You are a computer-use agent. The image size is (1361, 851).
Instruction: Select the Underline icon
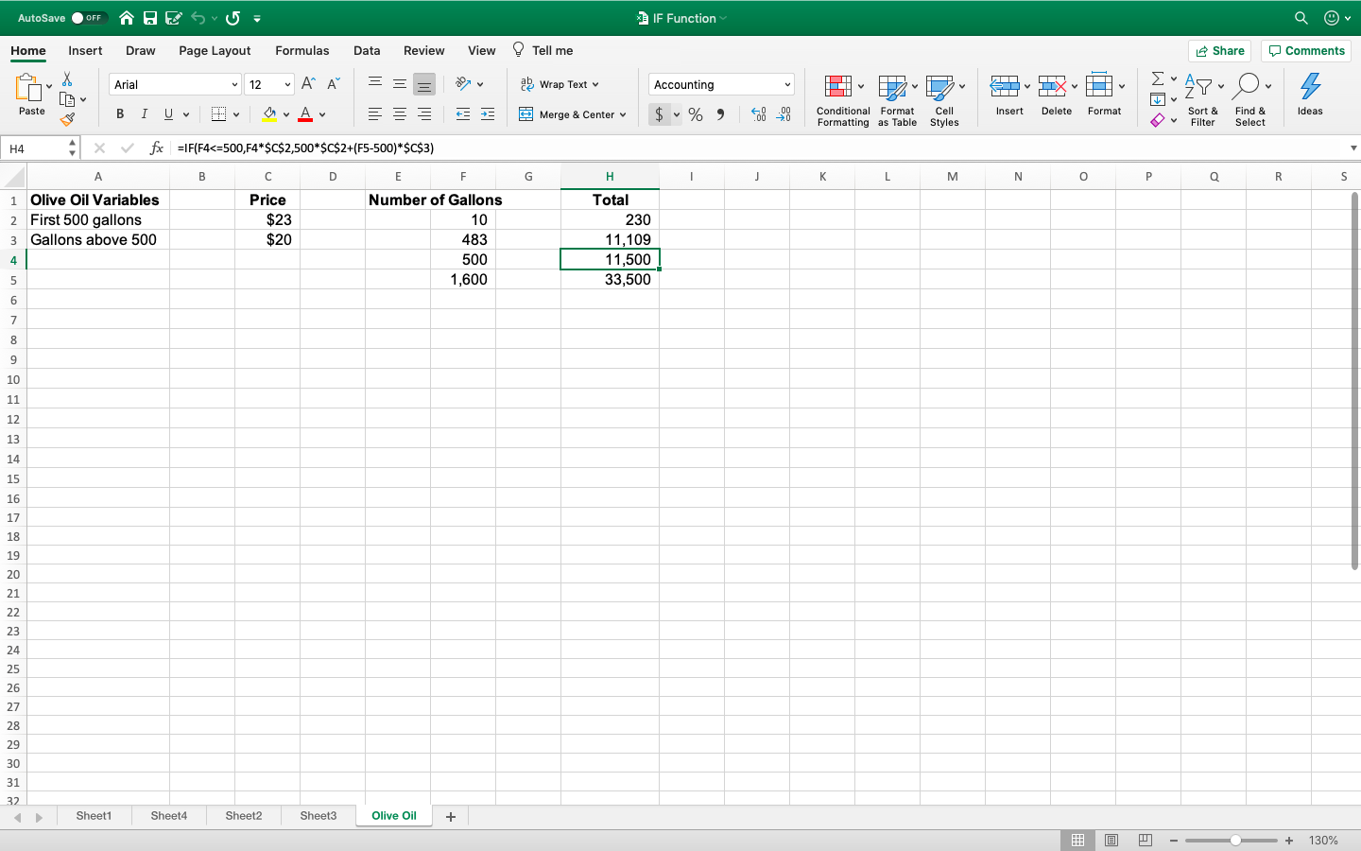(167, 113)
